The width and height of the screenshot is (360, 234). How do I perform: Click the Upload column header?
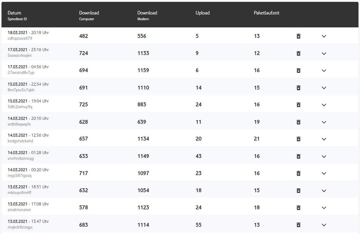(203, 13)
